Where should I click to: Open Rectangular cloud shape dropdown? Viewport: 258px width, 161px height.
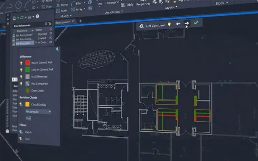(x=38, y=112)
